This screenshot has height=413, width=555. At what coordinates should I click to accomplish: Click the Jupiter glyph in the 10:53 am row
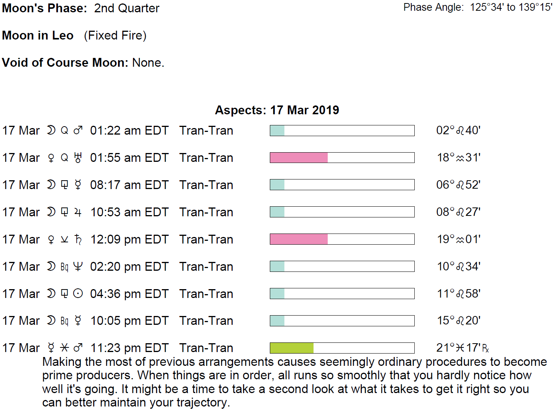78,212
